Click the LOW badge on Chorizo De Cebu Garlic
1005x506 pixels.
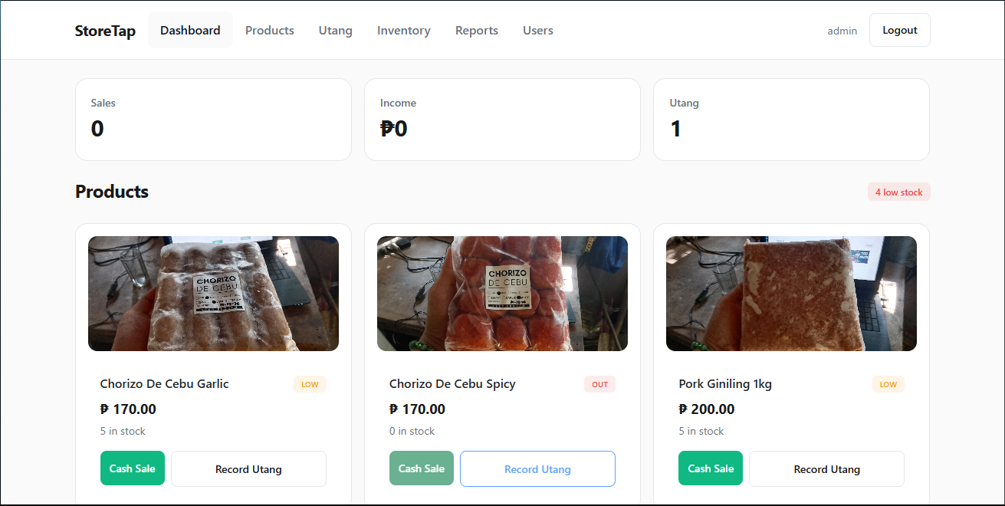coord(310,383)
